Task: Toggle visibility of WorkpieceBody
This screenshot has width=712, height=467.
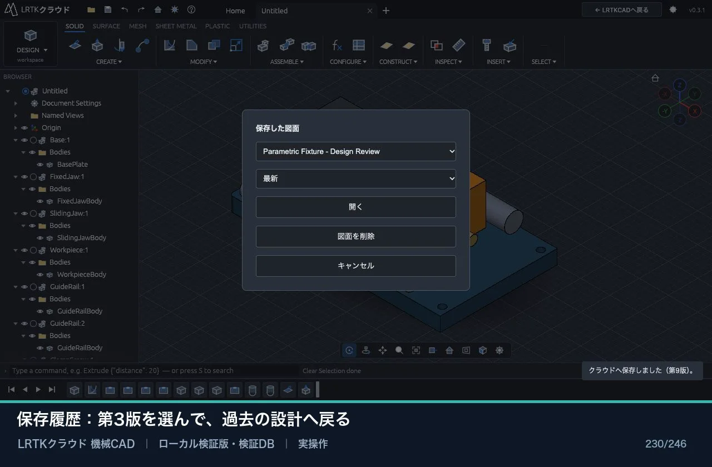Action: (40, 275)
